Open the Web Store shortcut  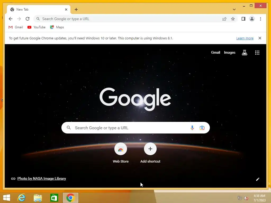pos(121,153)
